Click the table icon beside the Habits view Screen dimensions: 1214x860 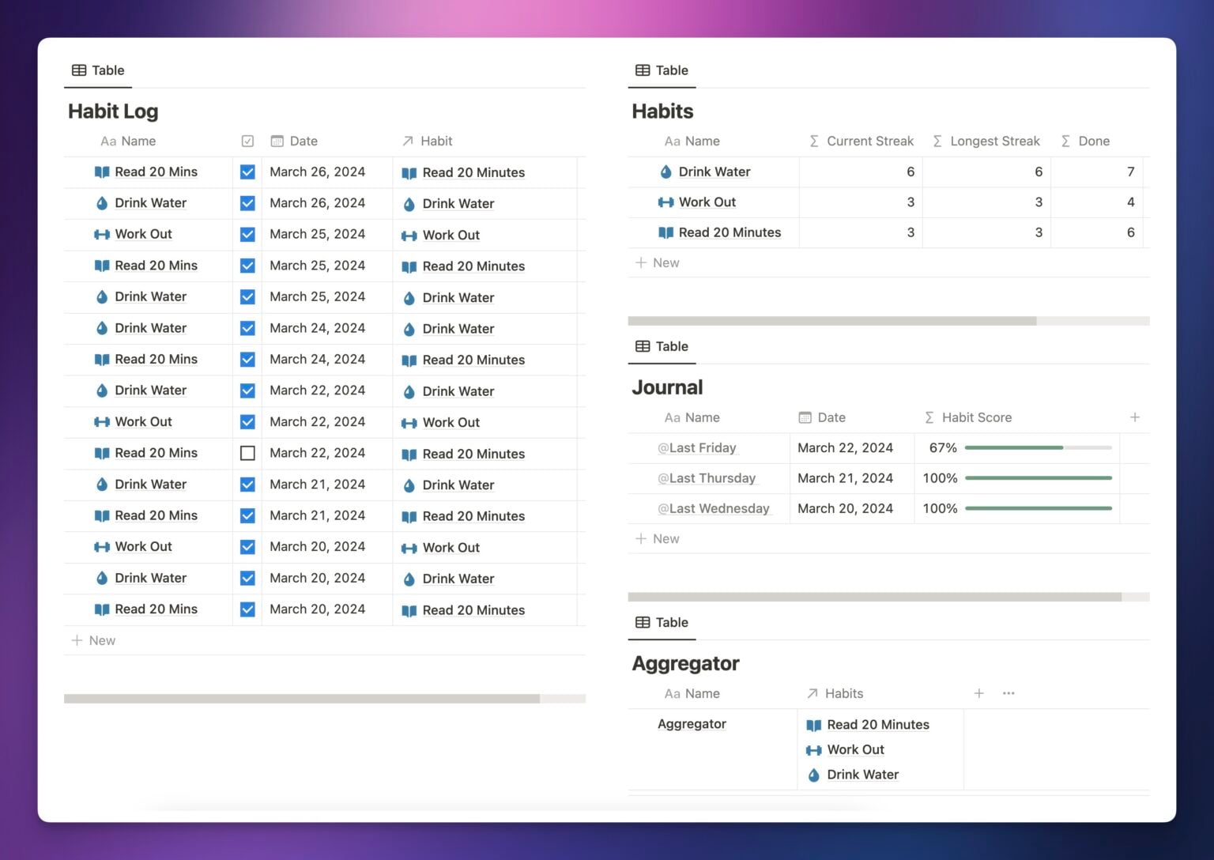[x=641, y=70]
